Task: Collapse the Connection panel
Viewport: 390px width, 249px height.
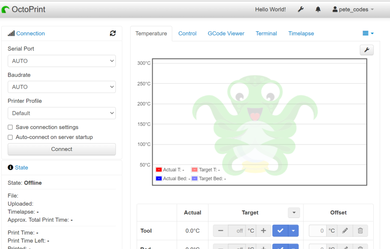Action: click(x=30, y=33)
